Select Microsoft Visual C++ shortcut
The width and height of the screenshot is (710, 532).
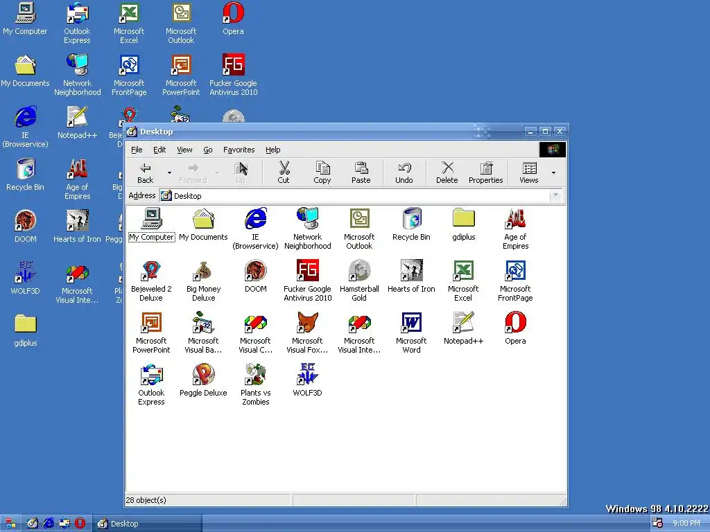255,332
